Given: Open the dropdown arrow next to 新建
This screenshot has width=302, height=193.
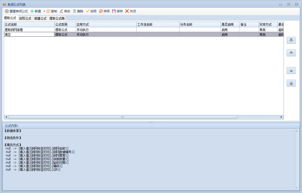Looking at the screenshot, I should point(44,11).
